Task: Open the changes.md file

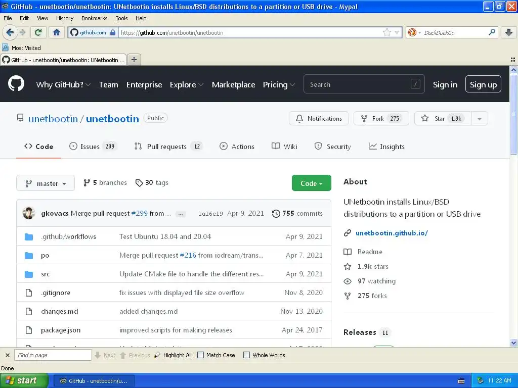Action: [x=60, y=311]
